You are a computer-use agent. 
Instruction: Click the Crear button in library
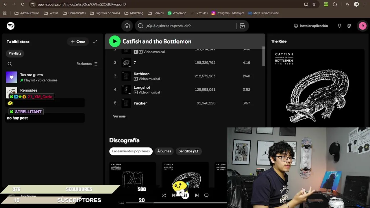(x=78, y=42)
